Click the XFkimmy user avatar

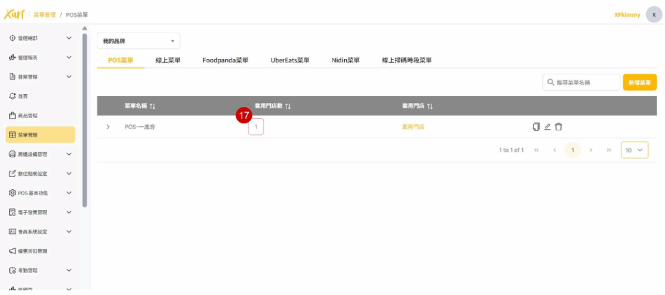click(x=653, y=14)
